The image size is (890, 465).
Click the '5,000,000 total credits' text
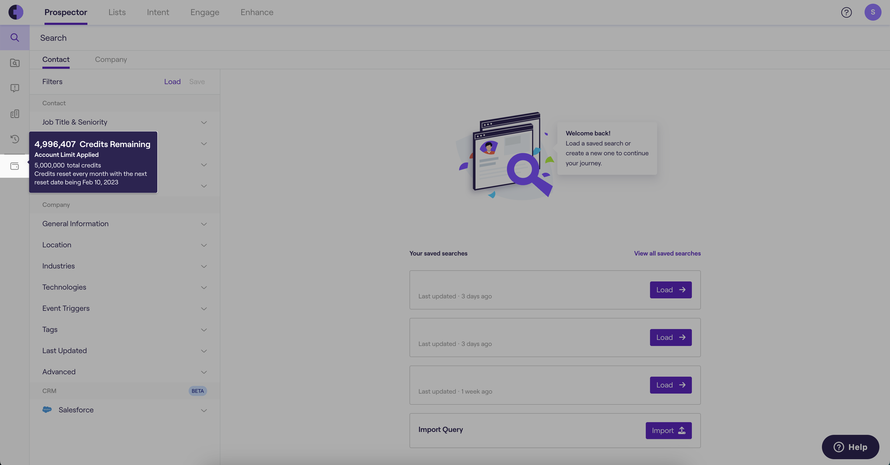68,165
